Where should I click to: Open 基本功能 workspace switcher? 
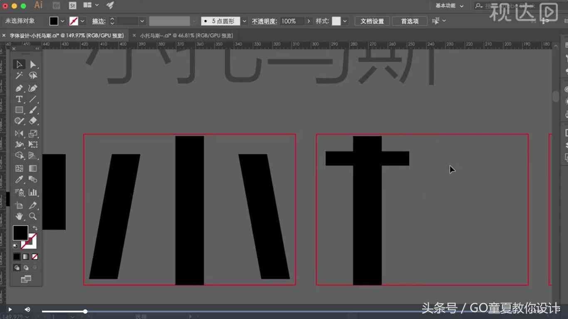tap(449, 6)
